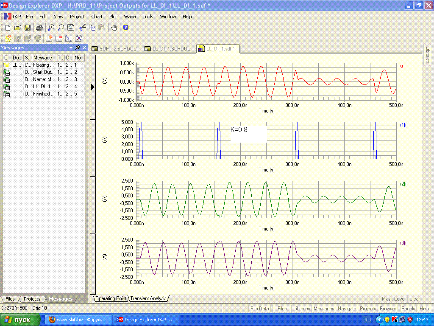
Task: Click the Sim Data status bar button
Action: pos(259,309)
